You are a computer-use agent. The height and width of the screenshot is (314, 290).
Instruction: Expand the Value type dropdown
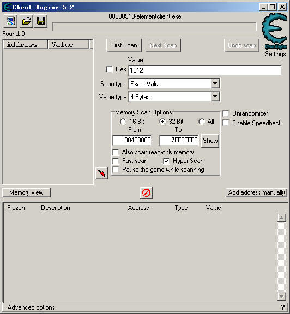(215, 97)
